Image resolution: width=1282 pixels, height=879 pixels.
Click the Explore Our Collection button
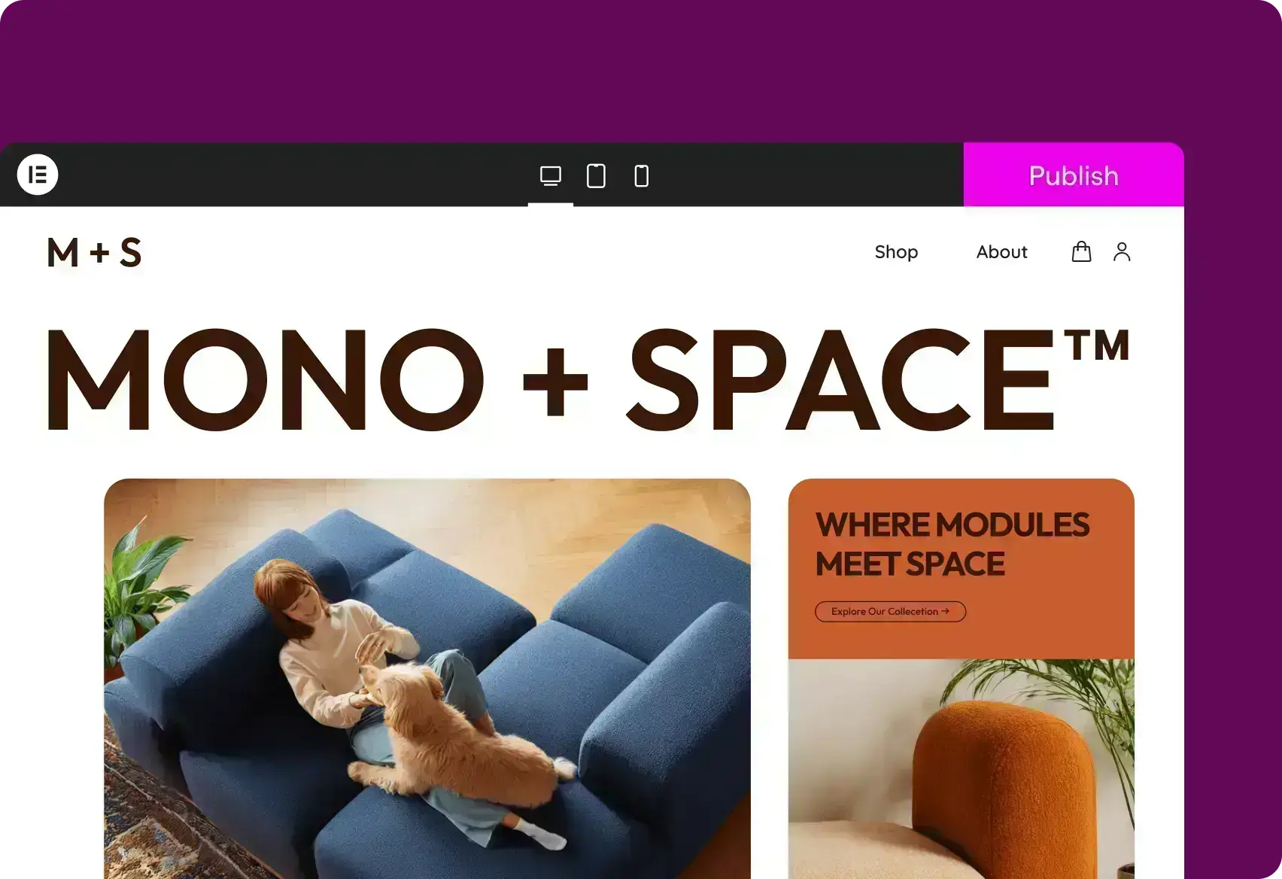pos(890,612)
